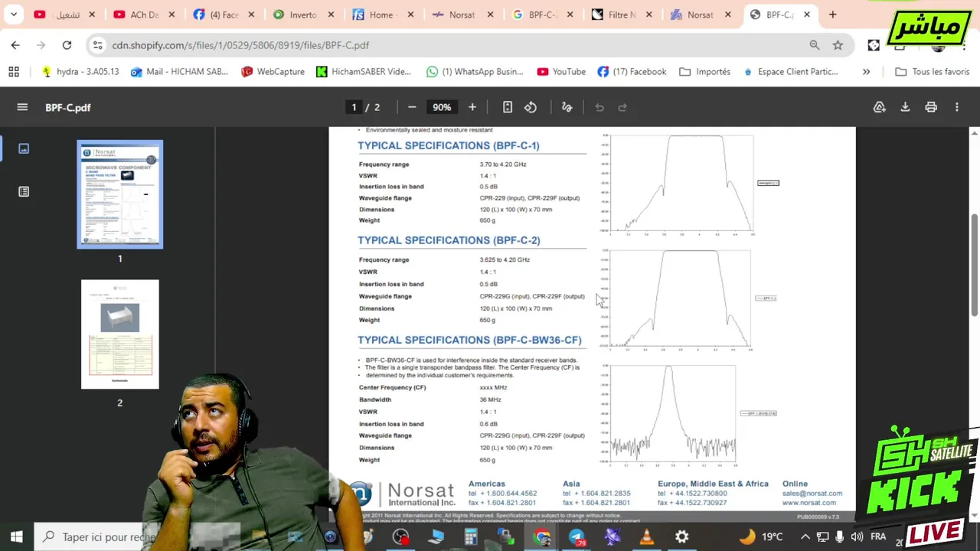Switch to the Google BPF-C search tab
Image resolution: width=980 pixels, height=551 pixels.
coord(541,15)
